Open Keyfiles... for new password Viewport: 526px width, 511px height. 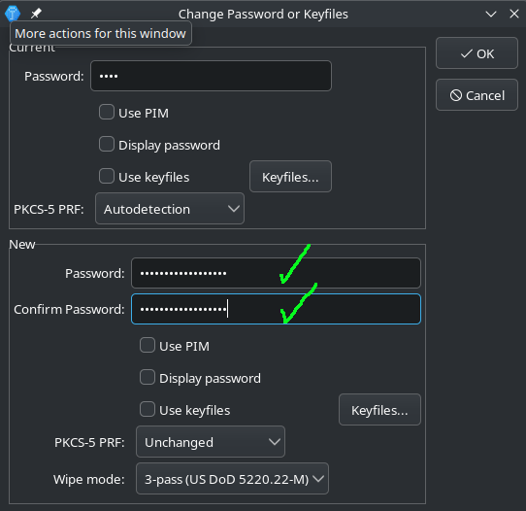pyautogui.click(x=379, y=410)
